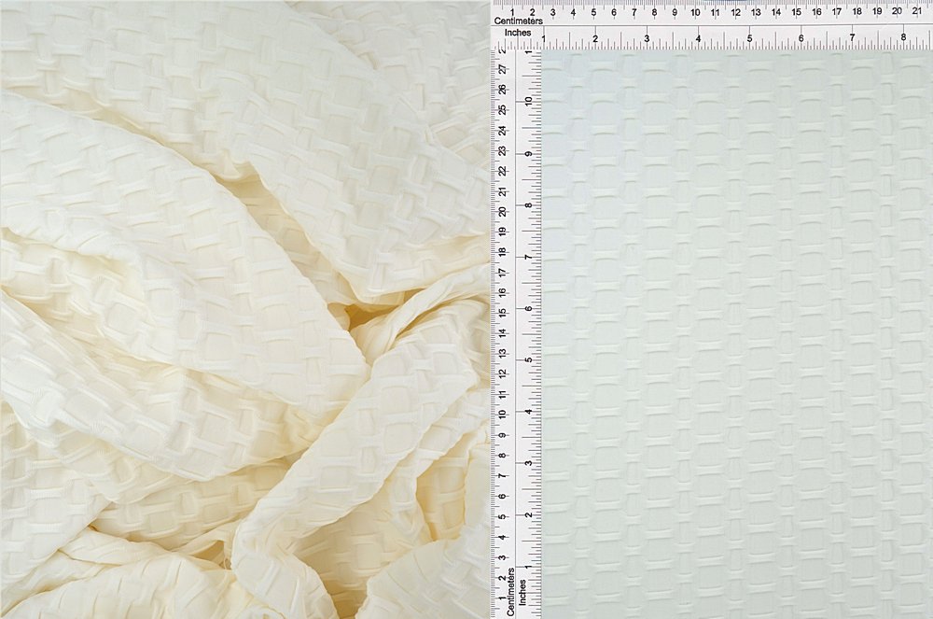
Task: Click the 10 mark on the vertical inches ruler
Action: (528, 102)
